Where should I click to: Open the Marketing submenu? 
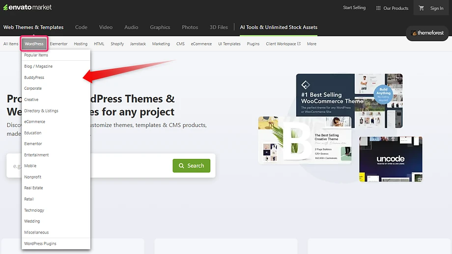pos(161,44)
